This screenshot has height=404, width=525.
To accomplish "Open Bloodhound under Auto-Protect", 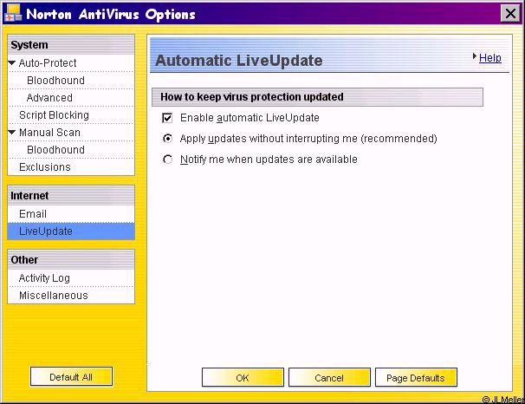I will 55,81.
